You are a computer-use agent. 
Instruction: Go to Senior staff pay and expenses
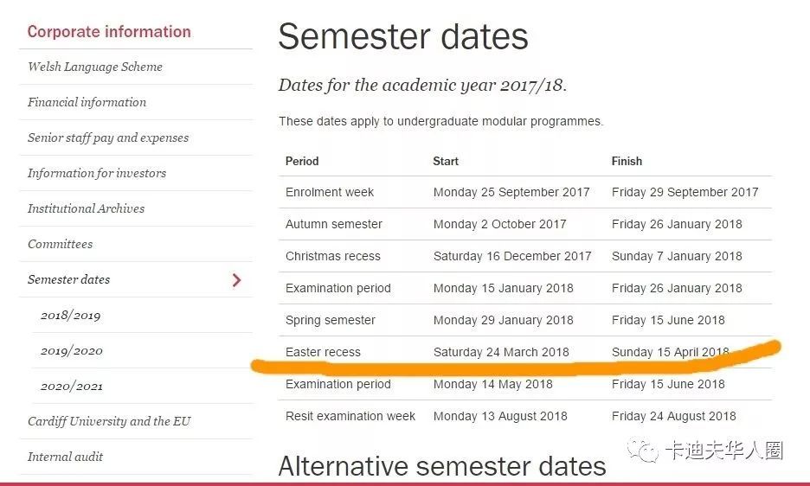(x=108, y=137)
